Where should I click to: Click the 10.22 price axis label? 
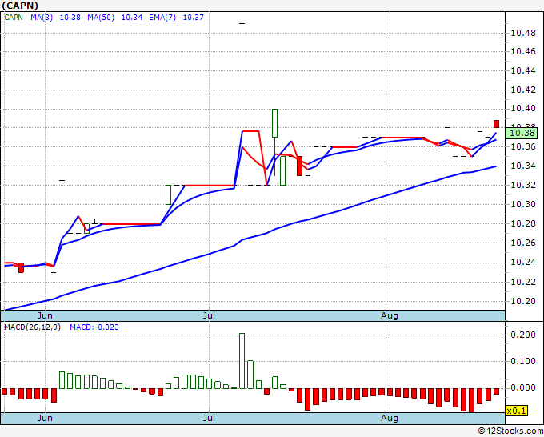523,282
